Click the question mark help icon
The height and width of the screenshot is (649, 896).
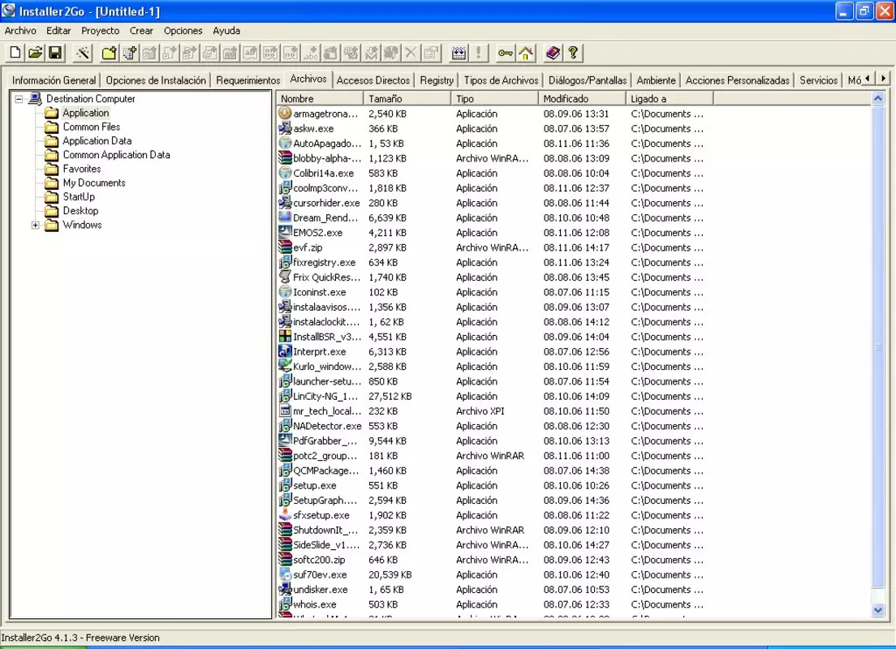click(x=572, y=53)
